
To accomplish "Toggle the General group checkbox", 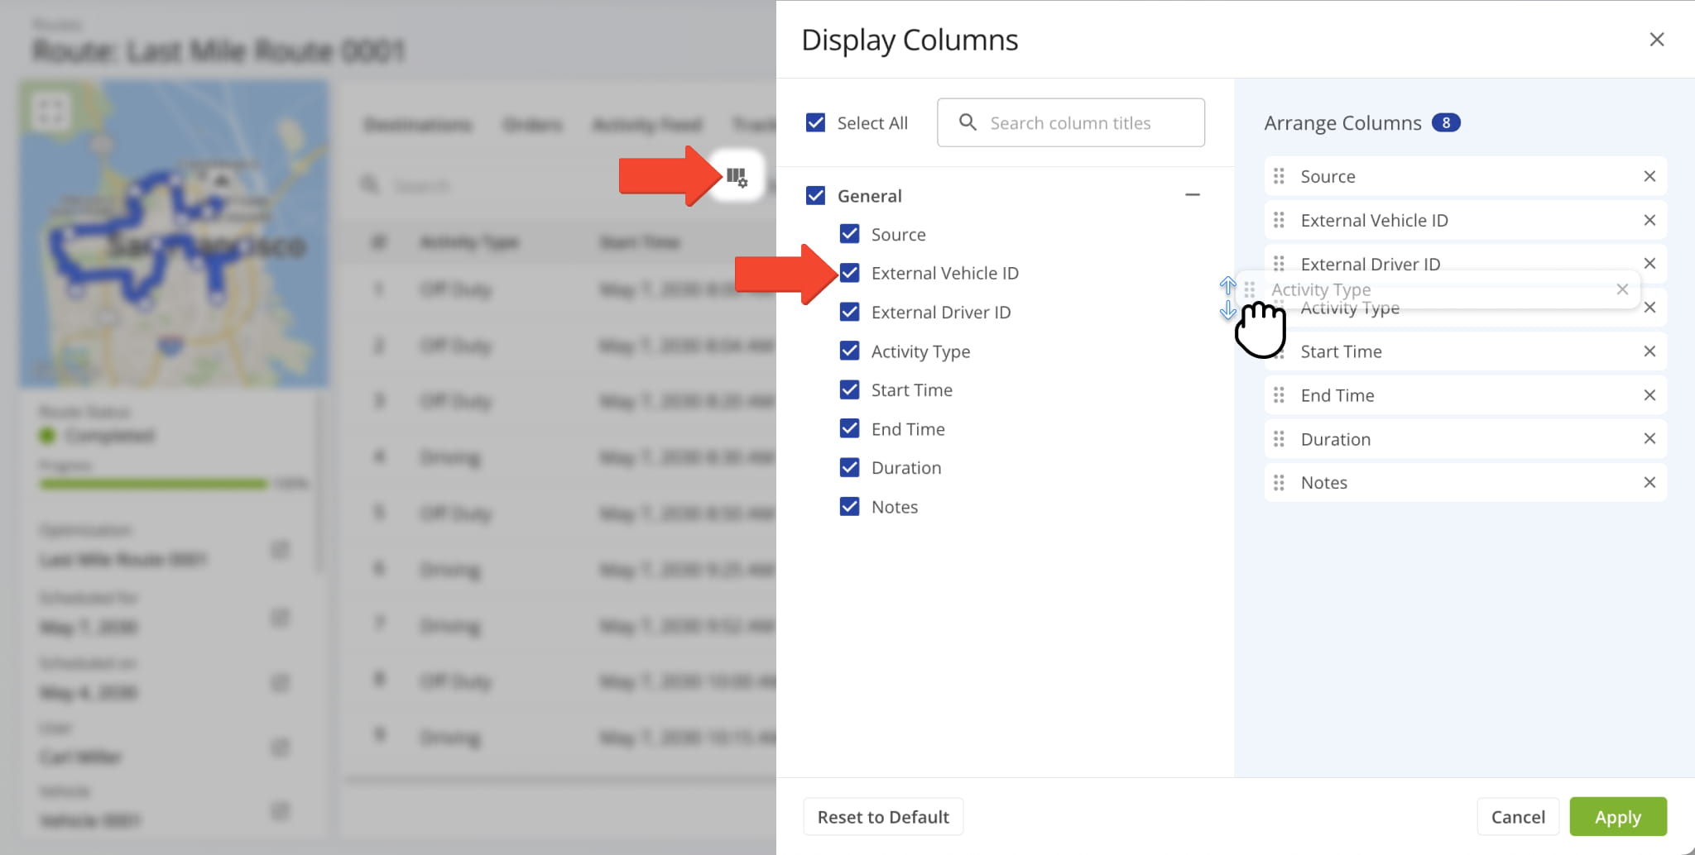I will click(815, 196).
